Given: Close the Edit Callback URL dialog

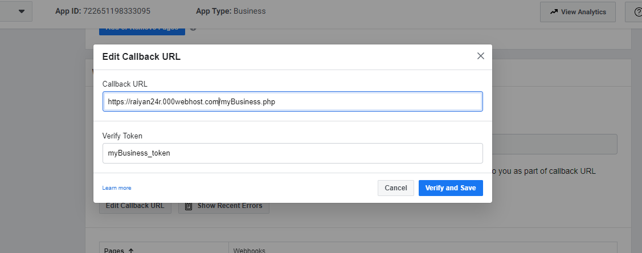Looking at the screenshot, I should pos(481,56).
